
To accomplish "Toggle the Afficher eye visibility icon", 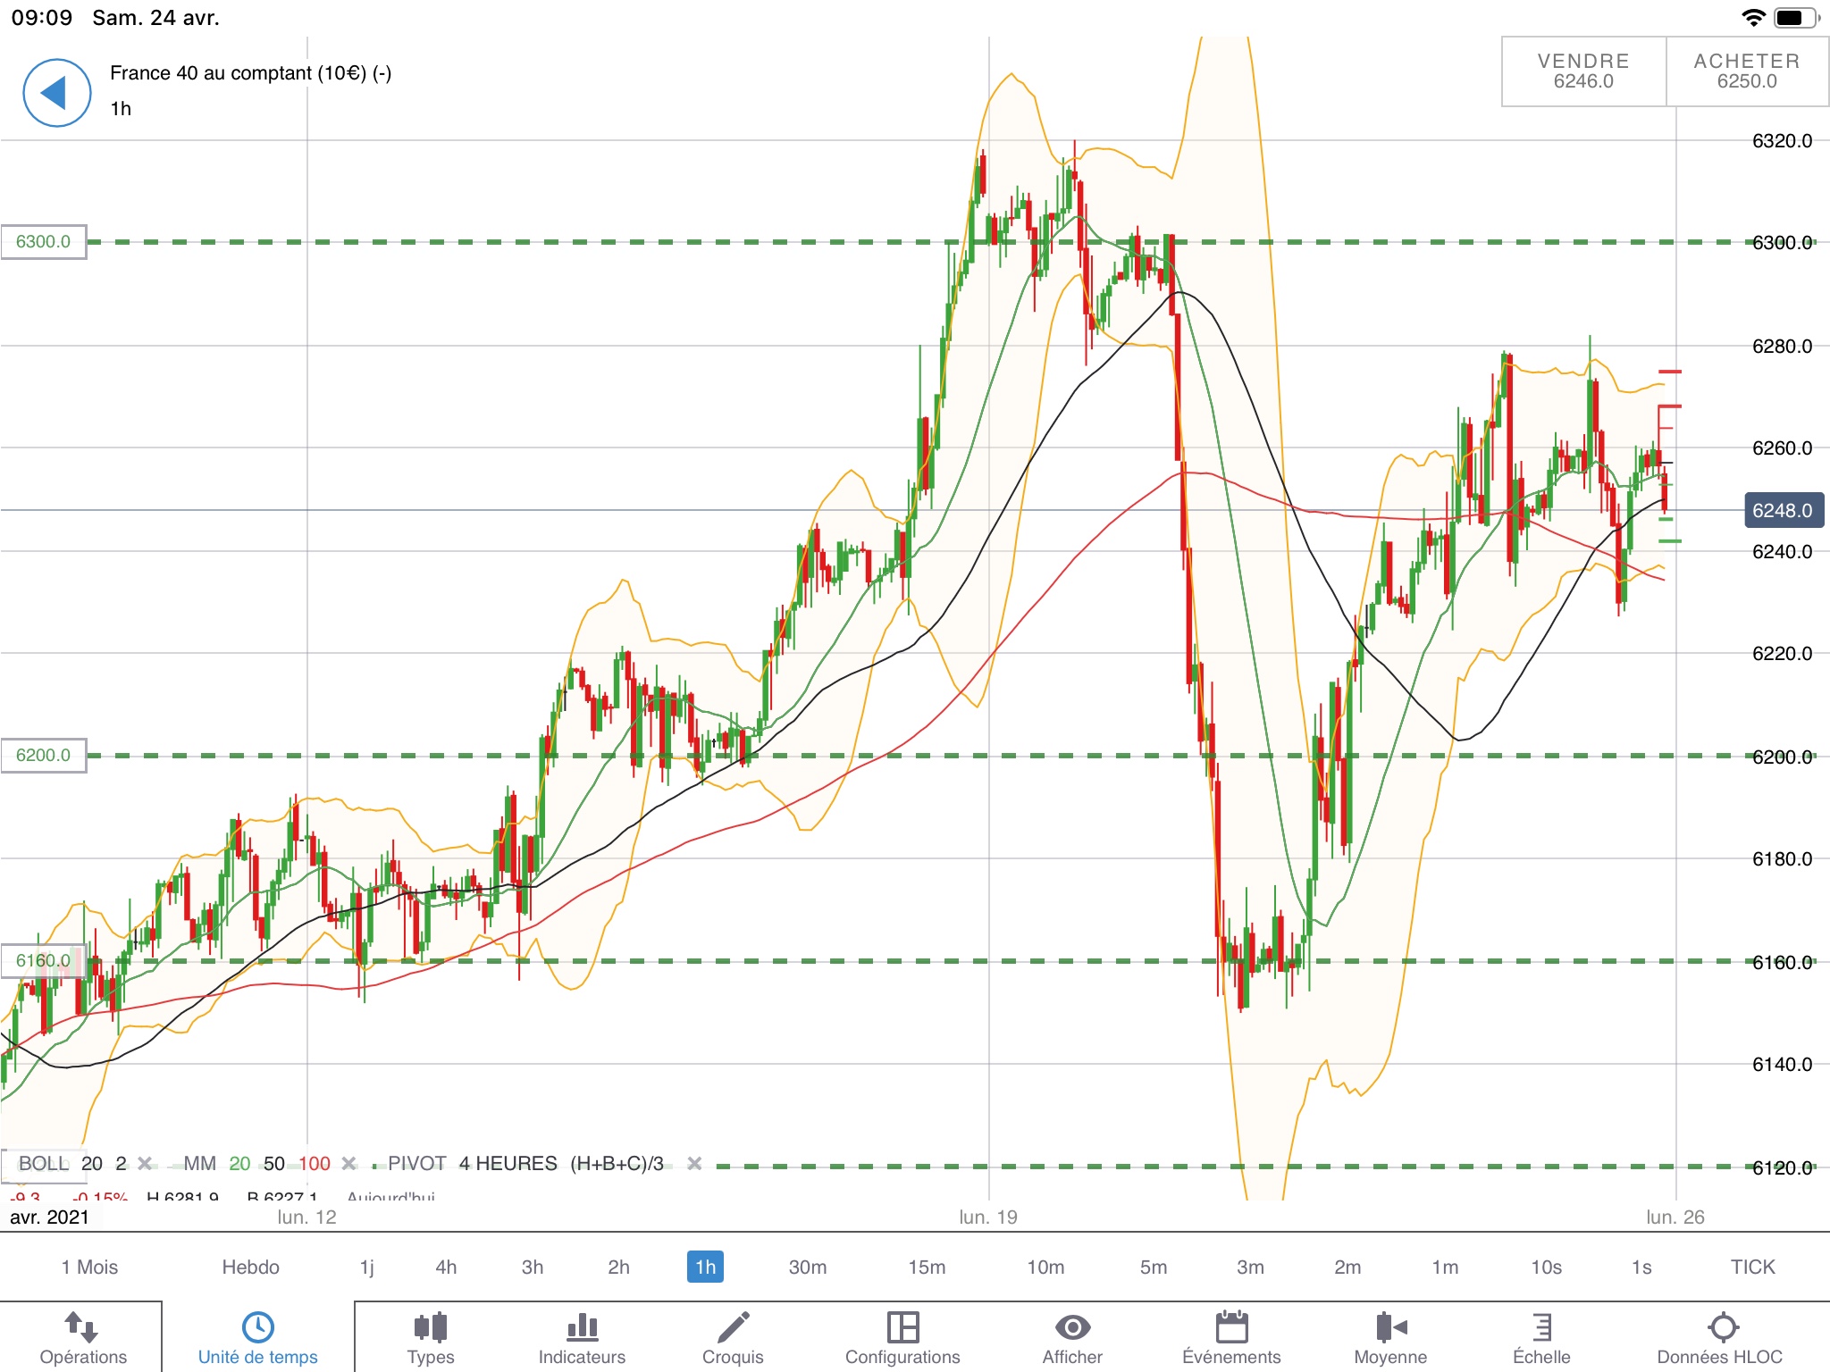I will (1072, 1327).
